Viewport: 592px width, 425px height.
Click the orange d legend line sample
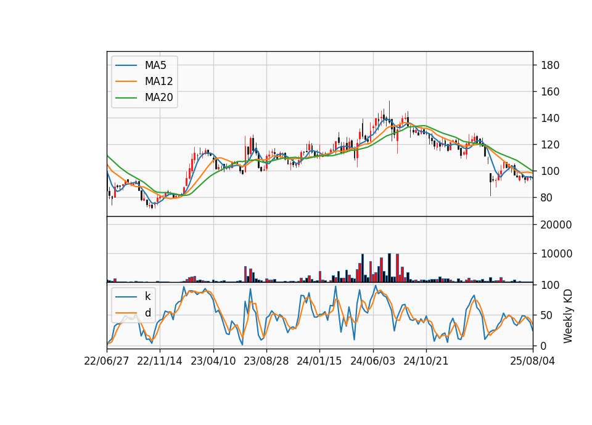[x=126, y=313]
